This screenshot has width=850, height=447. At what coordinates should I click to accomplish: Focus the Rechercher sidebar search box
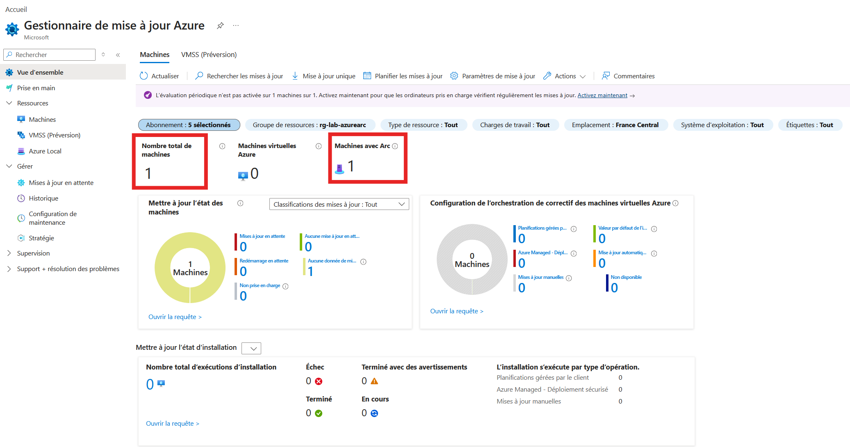pyautogui.click(x=49, y=55)
